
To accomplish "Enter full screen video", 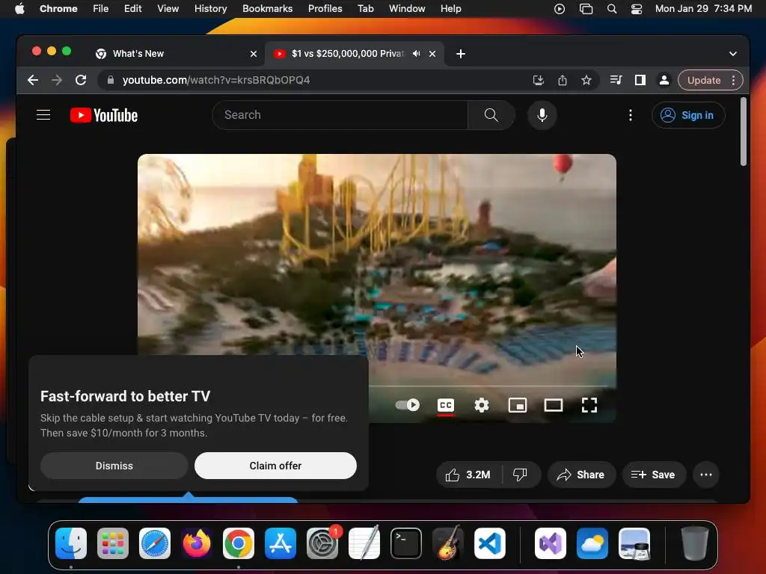I will point(589,405).
